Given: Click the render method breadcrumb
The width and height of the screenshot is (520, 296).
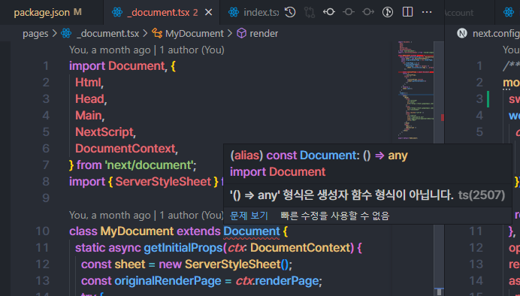Looking at the screenshot, I should tap(264, 34).
